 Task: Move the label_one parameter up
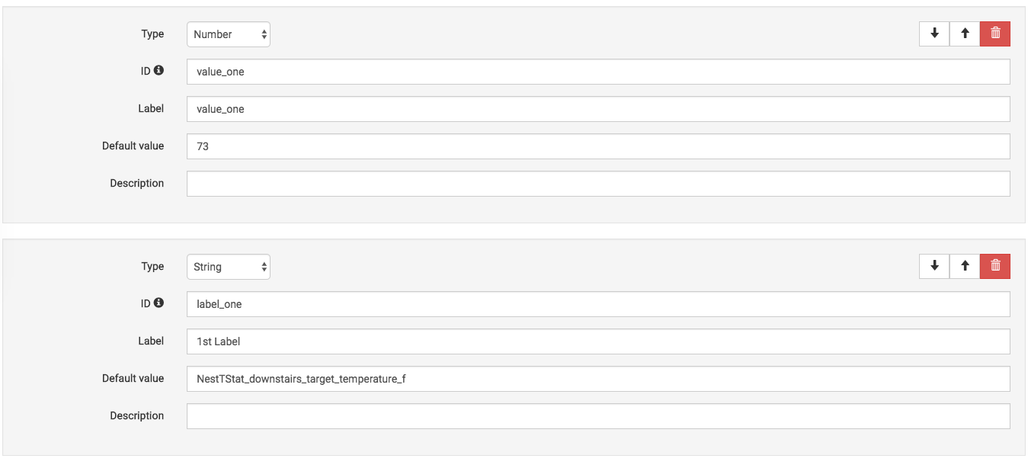point(965,266)
